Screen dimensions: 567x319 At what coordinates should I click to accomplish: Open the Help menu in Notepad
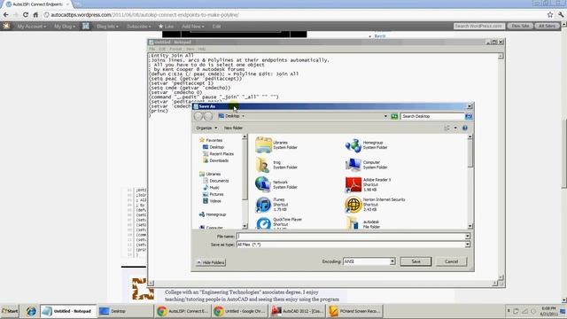(202, 49)
